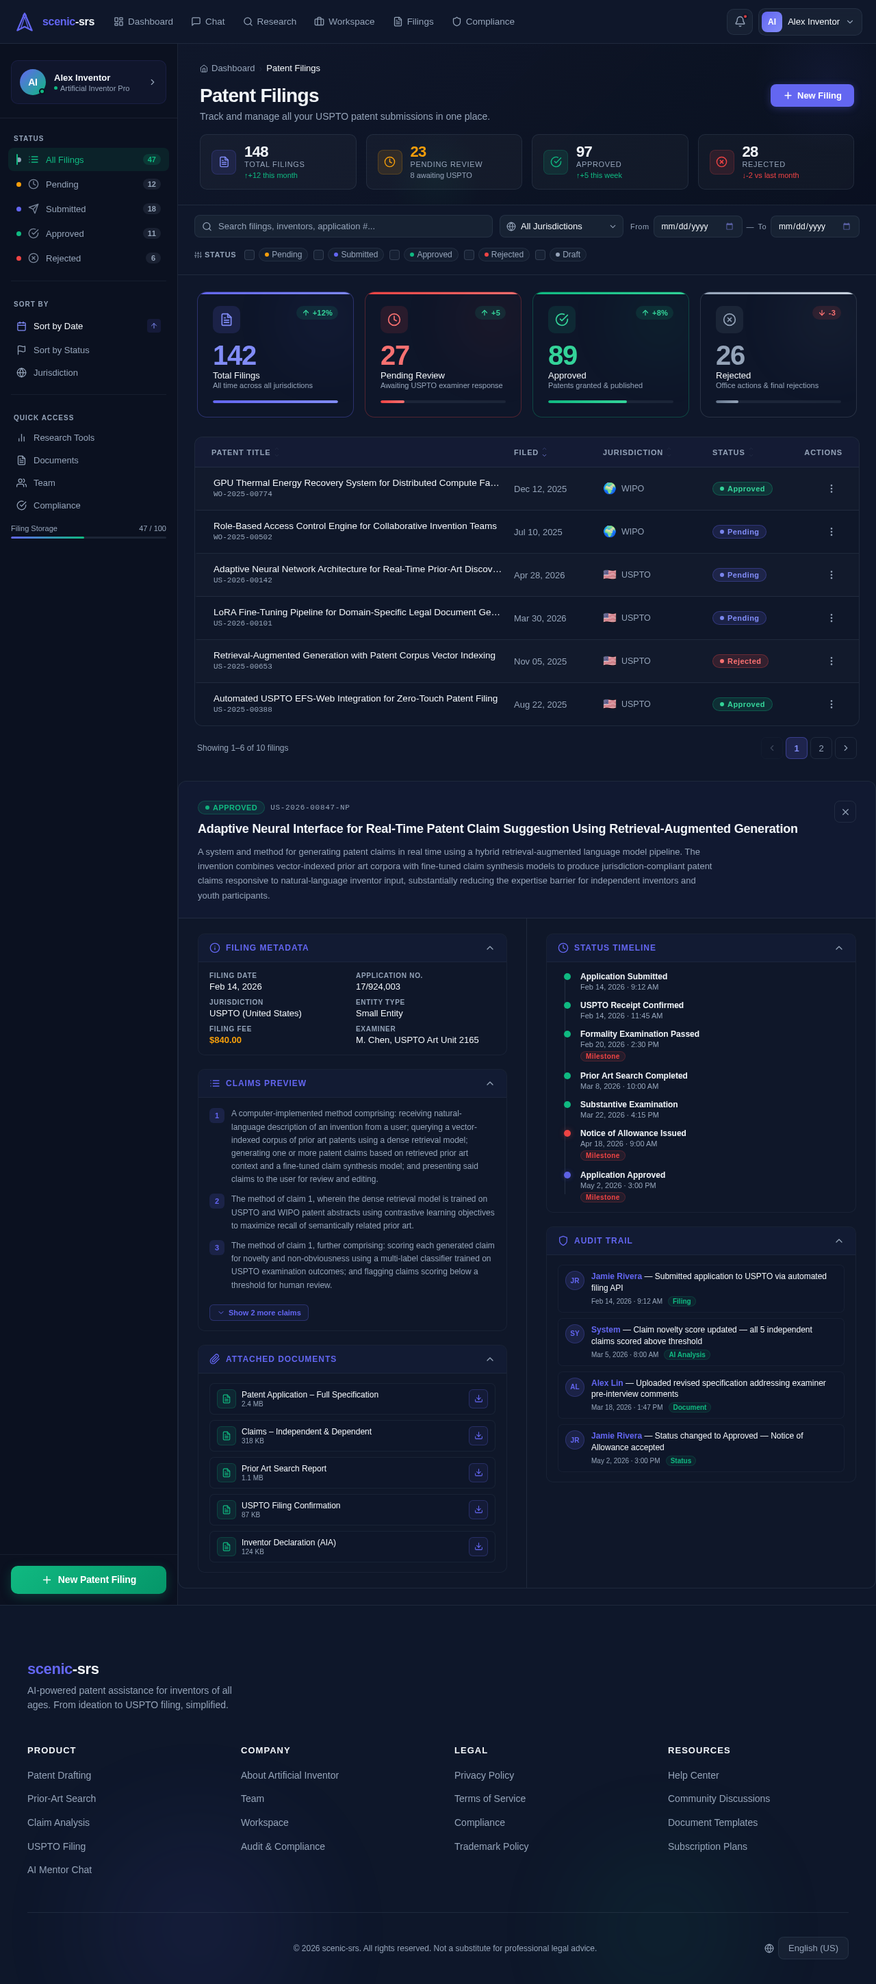The height and width of the screenshot is (1984, 876).
Task: Open actions menu for LoRA Fine-Tuning row
Action: click(831, 618)
